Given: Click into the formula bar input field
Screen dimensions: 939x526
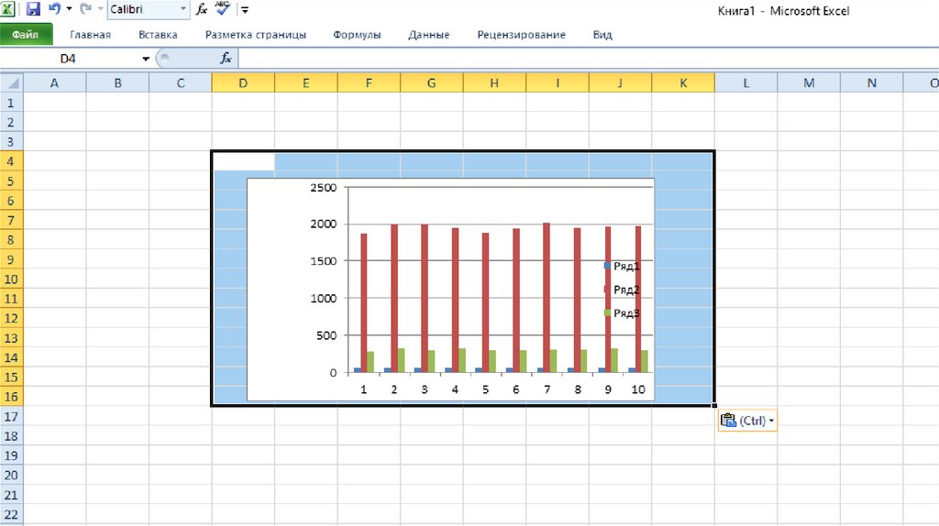Looking at the screenshot, I should pyautogui.click(x=588, y=59).
